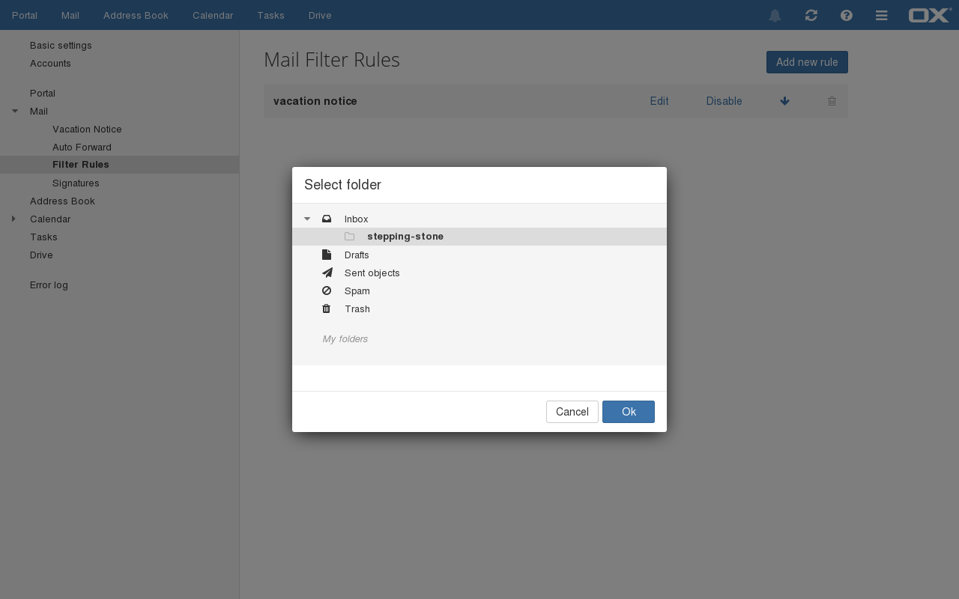Open the Signatures settings item

[76, 183]
